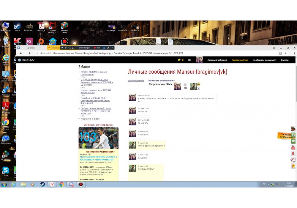Open browser downloads arrow icon

click(x=295, y=53)
